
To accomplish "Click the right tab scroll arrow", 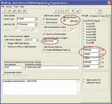I will pos(109,16).
